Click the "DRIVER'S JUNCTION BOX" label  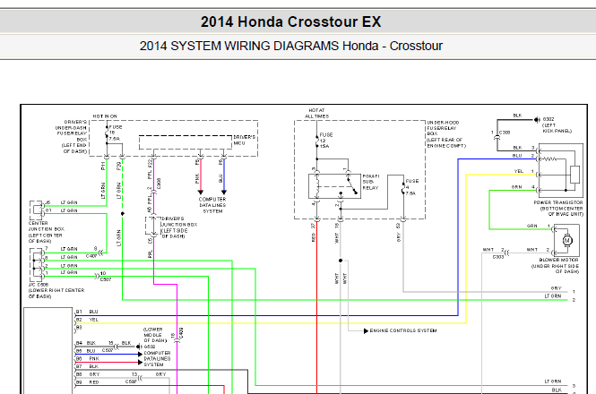[x=179, y=221]
